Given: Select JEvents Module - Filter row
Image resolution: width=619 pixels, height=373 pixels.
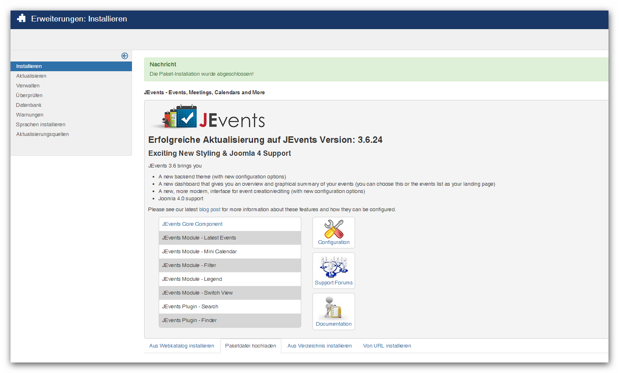Looking at the screenshot, I should click(230, 265).
